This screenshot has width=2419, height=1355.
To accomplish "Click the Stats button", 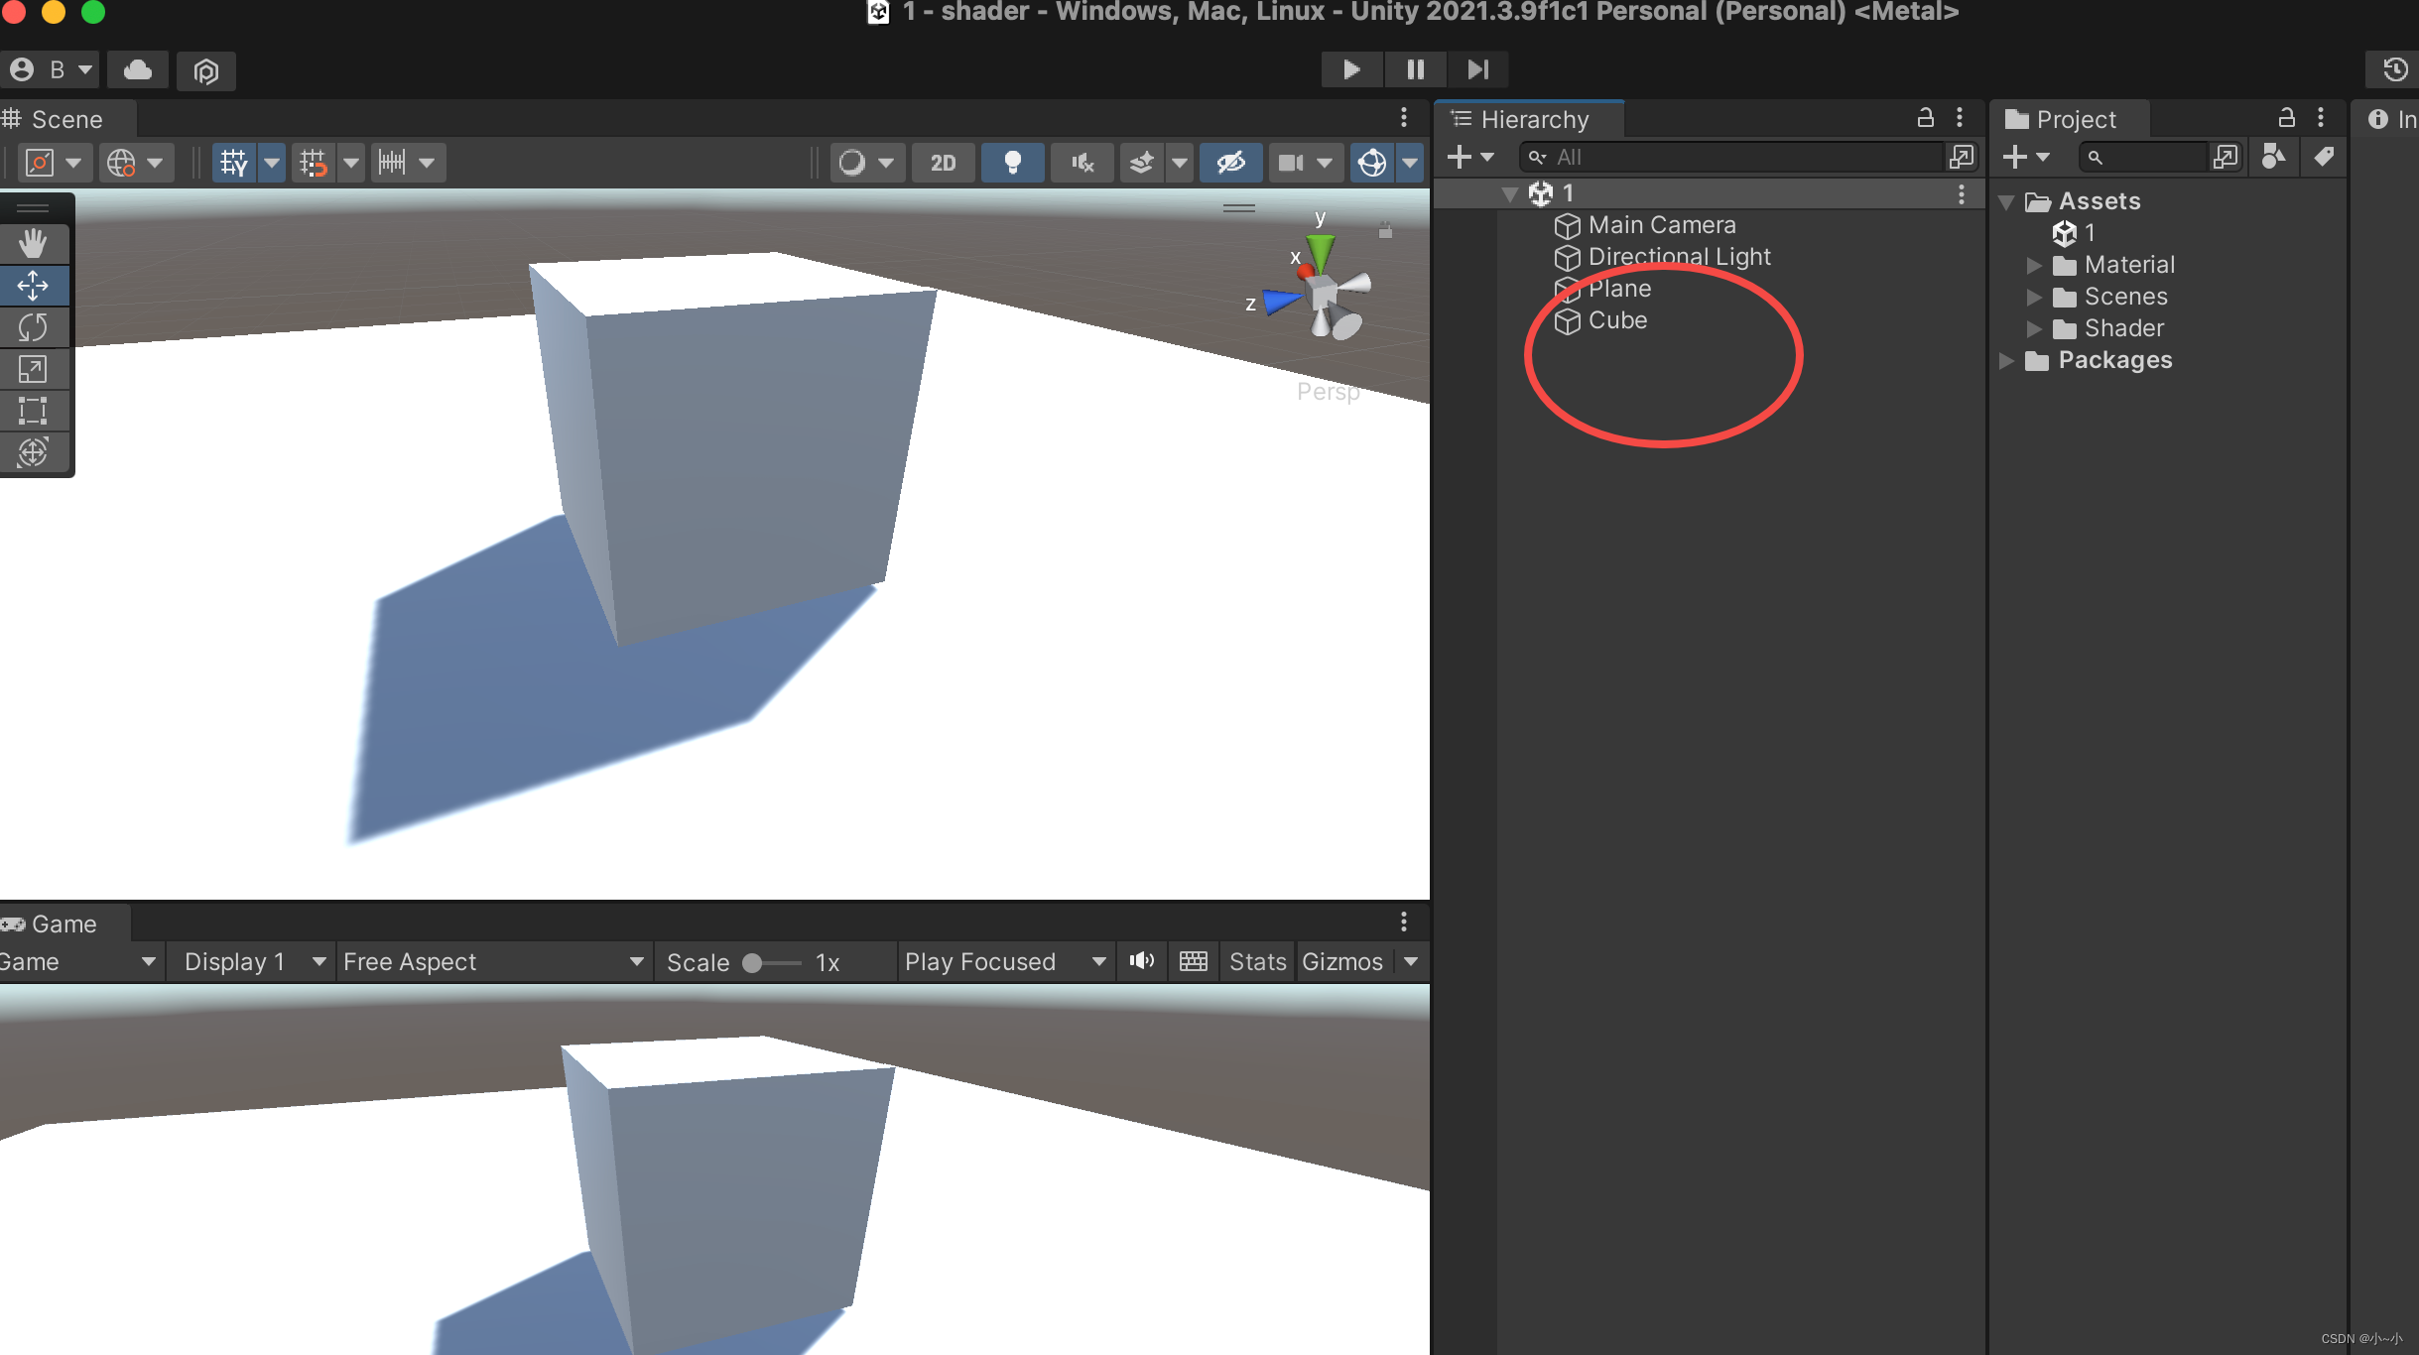I will coord(1257,961).
